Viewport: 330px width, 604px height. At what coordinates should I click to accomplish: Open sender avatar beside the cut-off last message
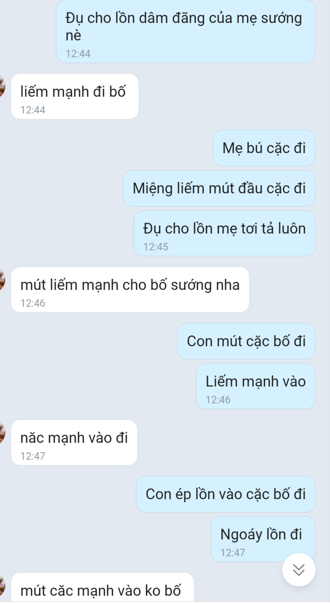(x=2, y=586)
